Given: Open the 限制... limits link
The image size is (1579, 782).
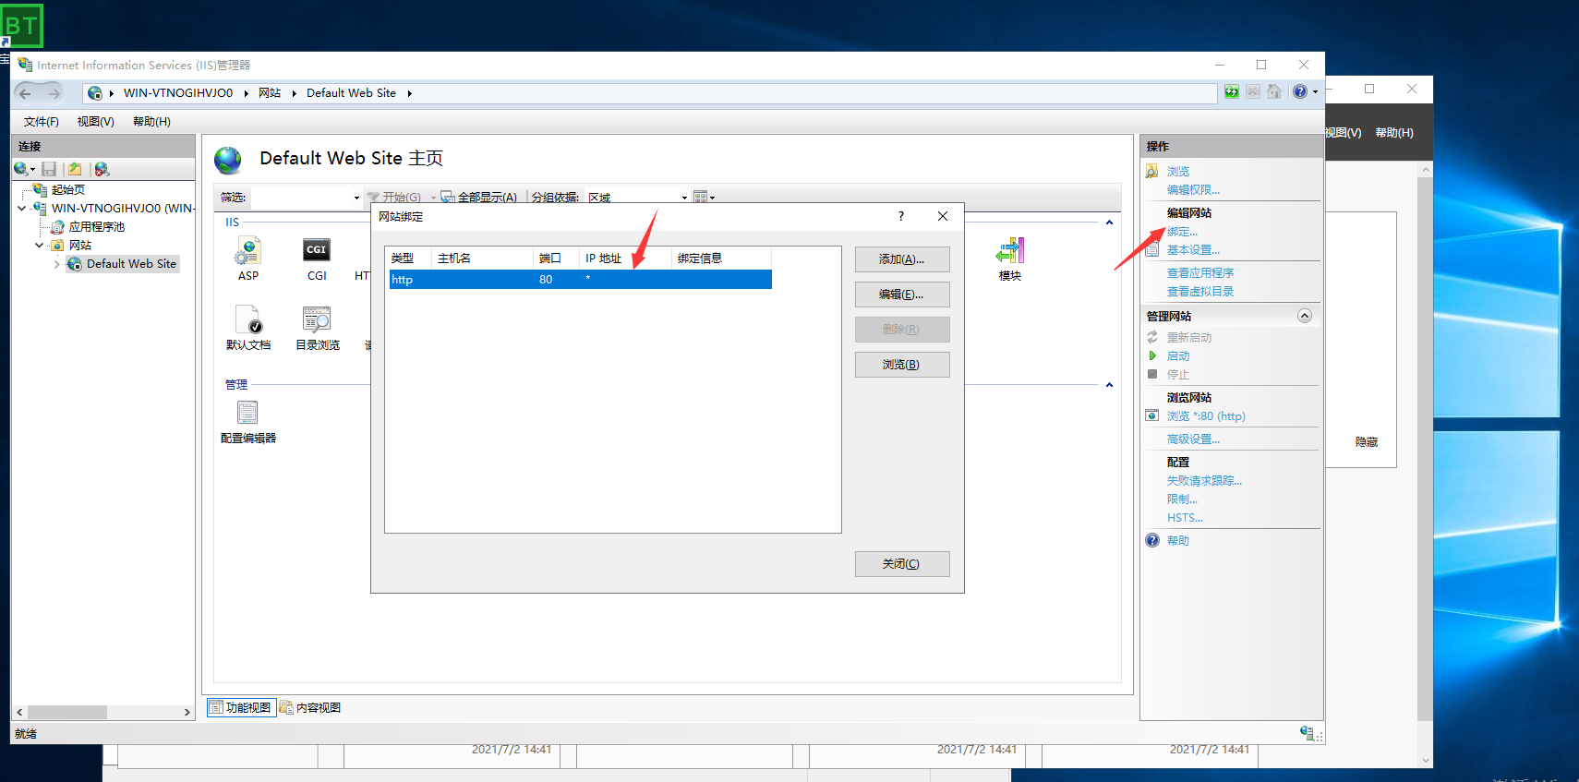Looking at the screenshot, I should point(1182,499).
